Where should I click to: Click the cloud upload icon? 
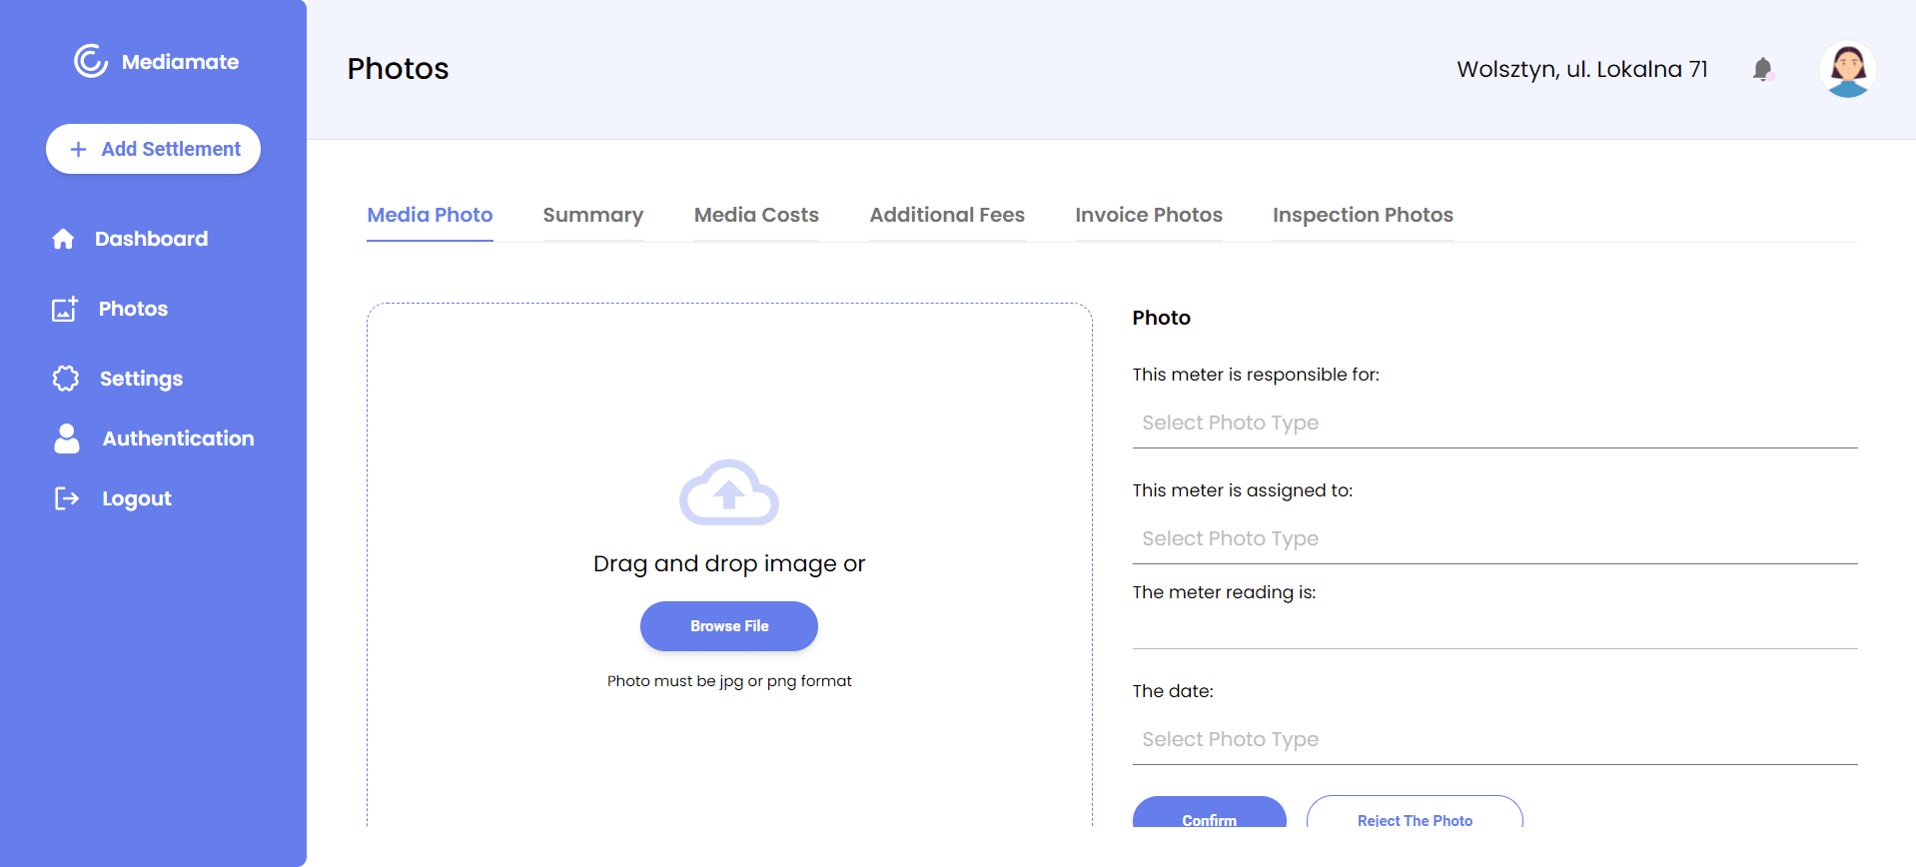pos(729,492)
